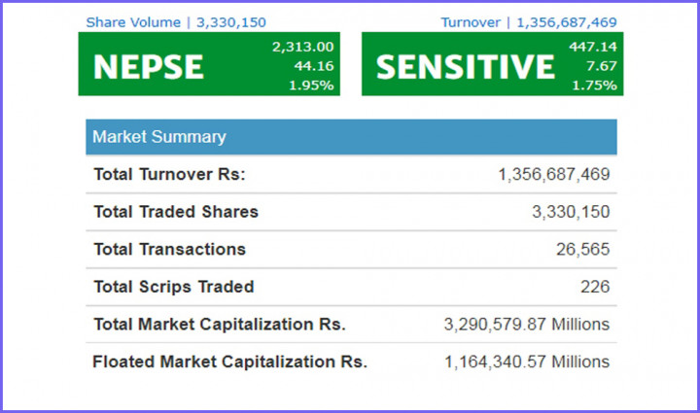Click the value 3,290,579.87 Millions
700x413 pixels.
pyautogui.click(x=527, y=325)
